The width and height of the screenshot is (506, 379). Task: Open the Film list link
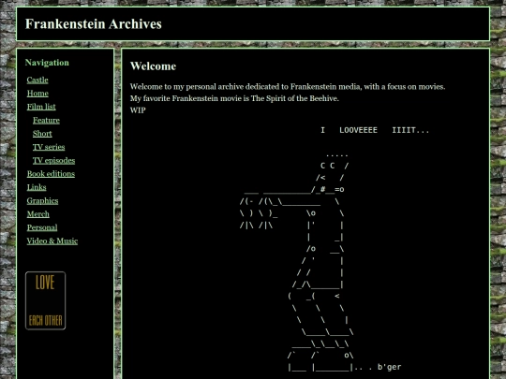[x=41, y=107]
